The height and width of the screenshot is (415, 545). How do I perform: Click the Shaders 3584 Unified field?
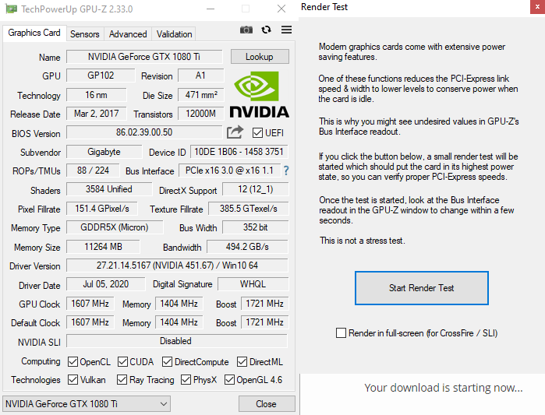click(x=109, y=189)
